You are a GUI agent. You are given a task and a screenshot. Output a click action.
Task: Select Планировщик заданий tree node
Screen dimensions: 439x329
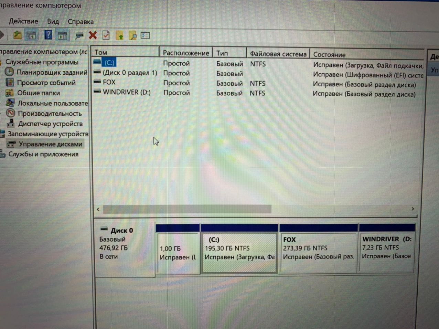(x=52, y=72)
